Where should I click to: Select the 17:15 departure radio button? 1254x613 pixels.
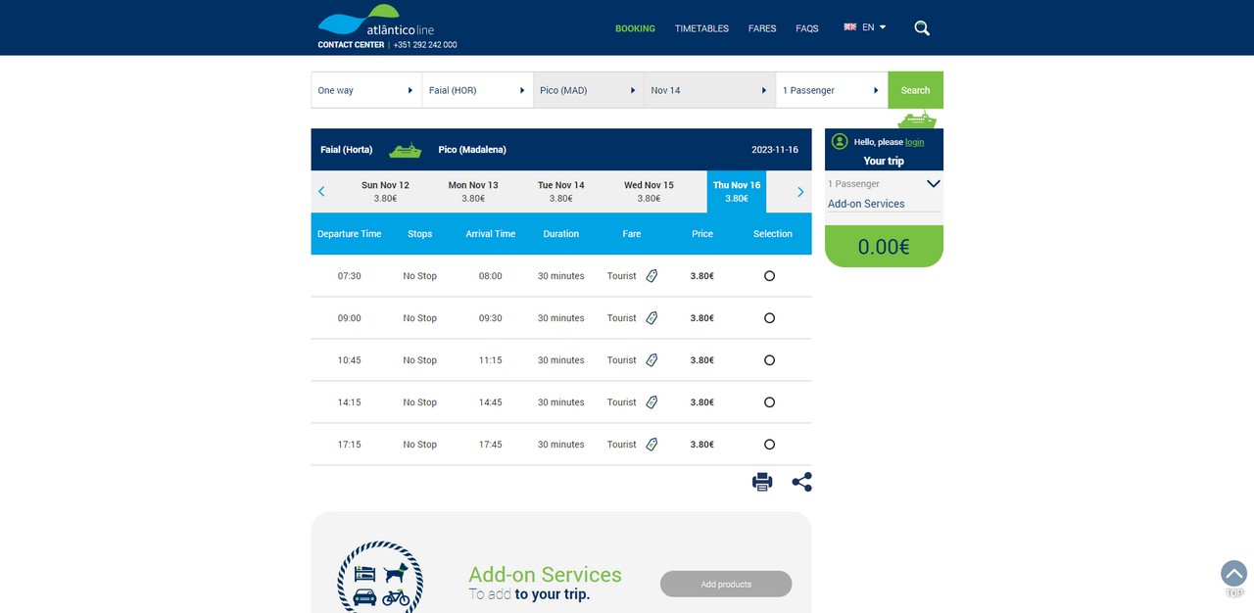(x=769, y=445)
